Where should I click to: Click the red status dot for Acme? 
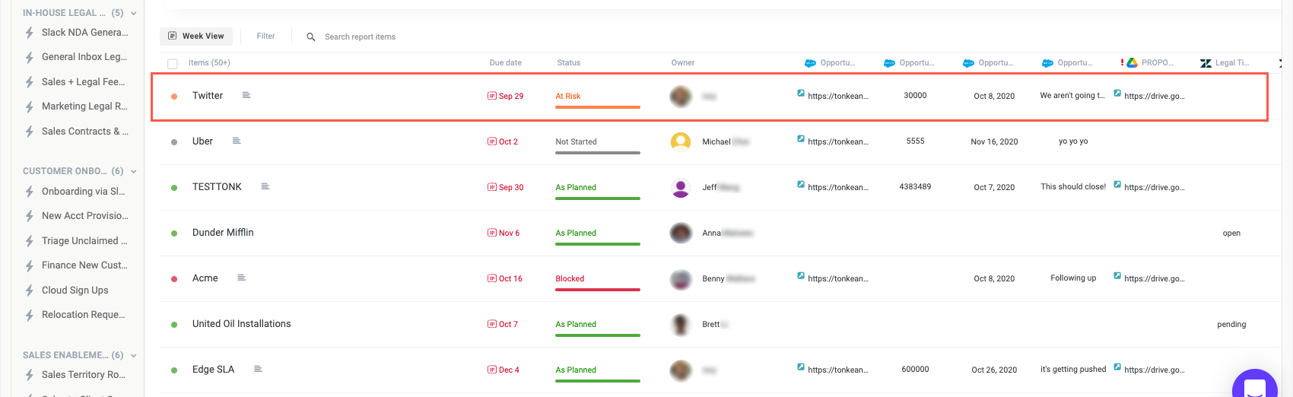(x=174, y=279)
